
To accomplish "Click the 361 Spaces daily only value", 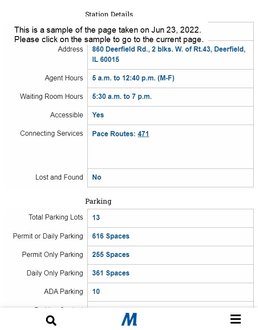I will (111, 273).
